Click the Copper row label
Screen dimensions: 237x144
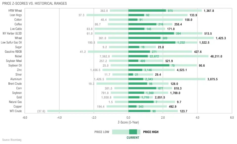coord(17,106)
